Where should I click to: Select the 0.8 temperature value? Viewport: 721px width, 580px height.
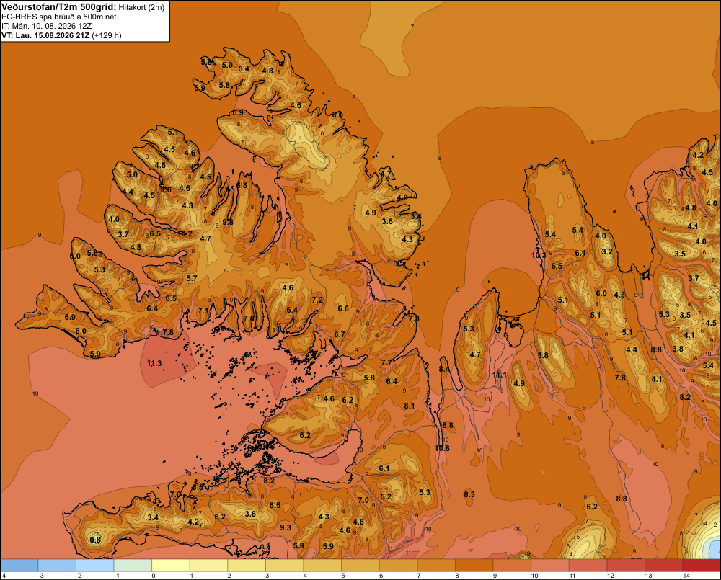(x=95, y=540)
